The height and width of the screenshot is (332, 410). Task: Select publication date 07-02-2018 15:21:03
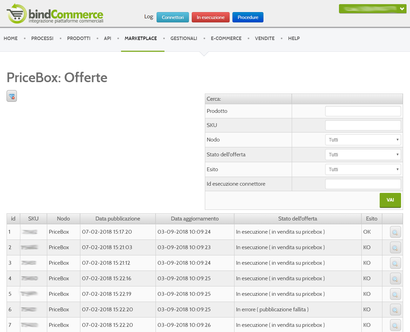click(107, 247)
